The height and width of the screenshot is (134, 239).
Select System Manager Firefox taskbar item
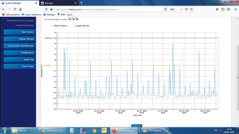pyautogui.click(x=124, y=131)
